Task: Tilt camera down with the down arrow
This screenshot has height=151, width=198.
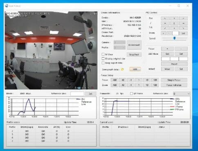Action: click(174, 28)
